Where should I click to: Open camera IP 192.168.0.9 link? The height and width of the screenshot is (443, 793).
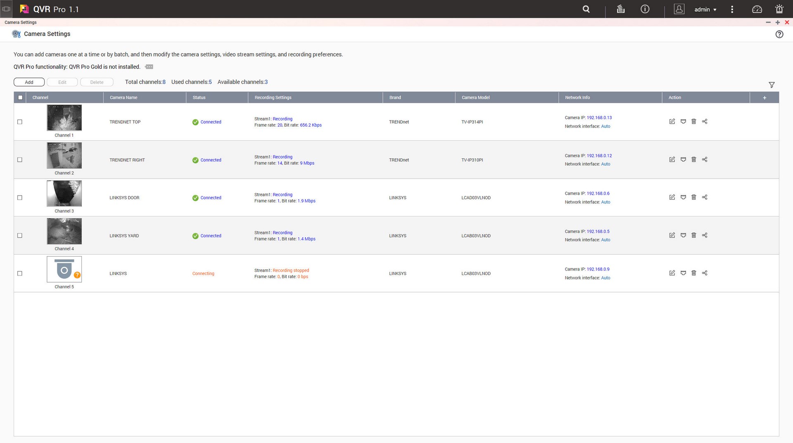pyautogui.click(x=598, y=269)
